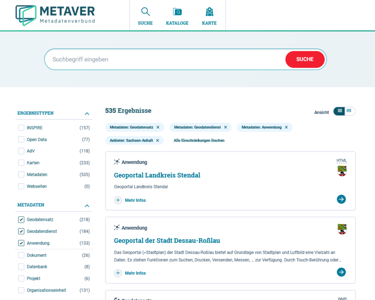Image resolution: width=375 pixels, height=300 pixels.
Task: Click Sachsen-Anhalt crest in Stendal result
Action: (x=342, y=171)
